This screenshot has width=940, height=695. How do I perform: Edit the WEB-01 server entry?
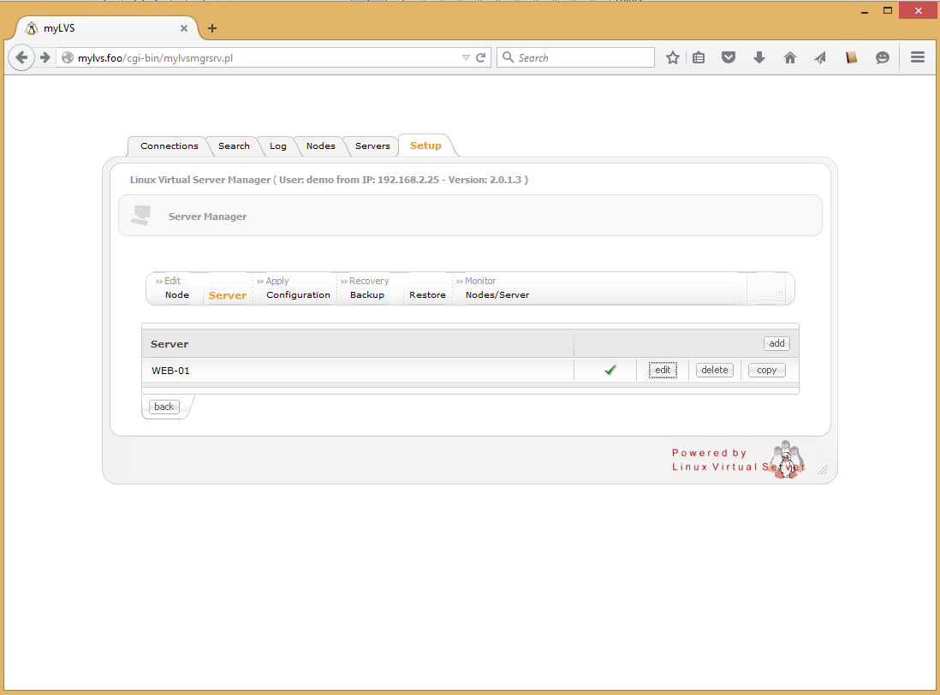[x=663, y=370]
